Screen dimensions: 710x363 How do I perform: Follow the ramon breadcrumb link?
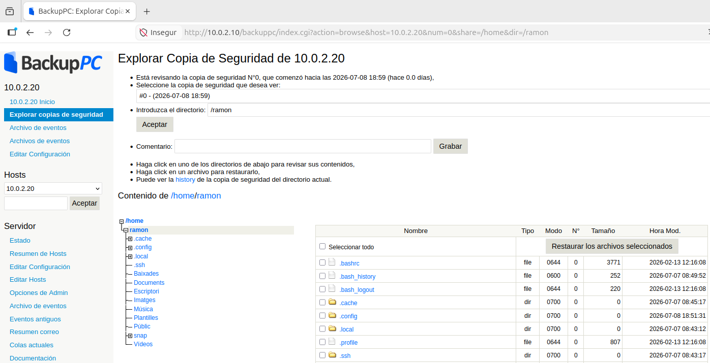(209, 195)
